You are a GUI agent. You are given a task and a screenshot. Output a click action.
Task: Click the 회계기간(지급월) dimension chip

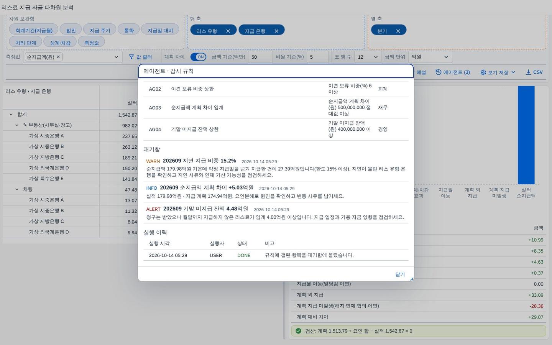(34, 30)
